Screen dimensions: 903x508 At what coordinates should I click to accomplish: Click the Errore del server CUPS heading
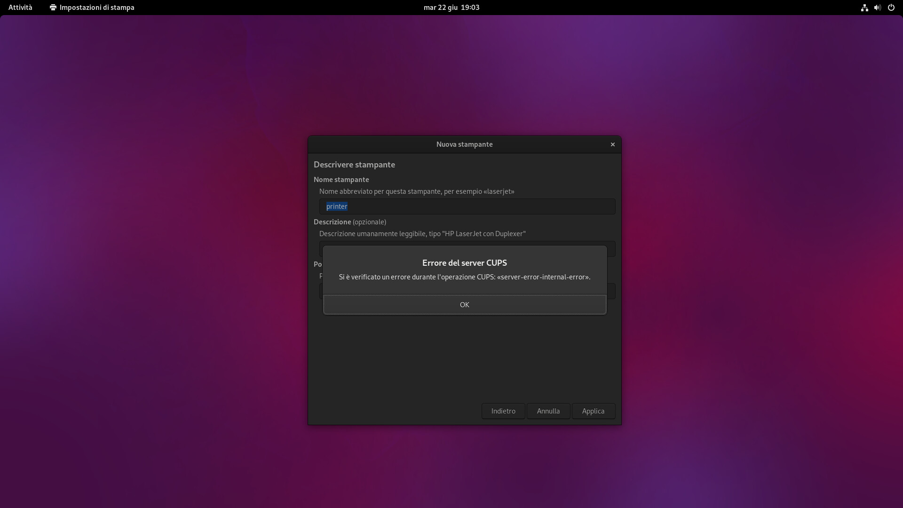pos(464,263)
